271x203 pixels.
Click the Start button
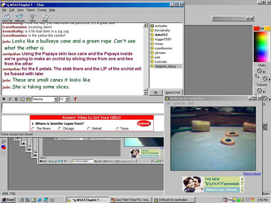[8, 200]
